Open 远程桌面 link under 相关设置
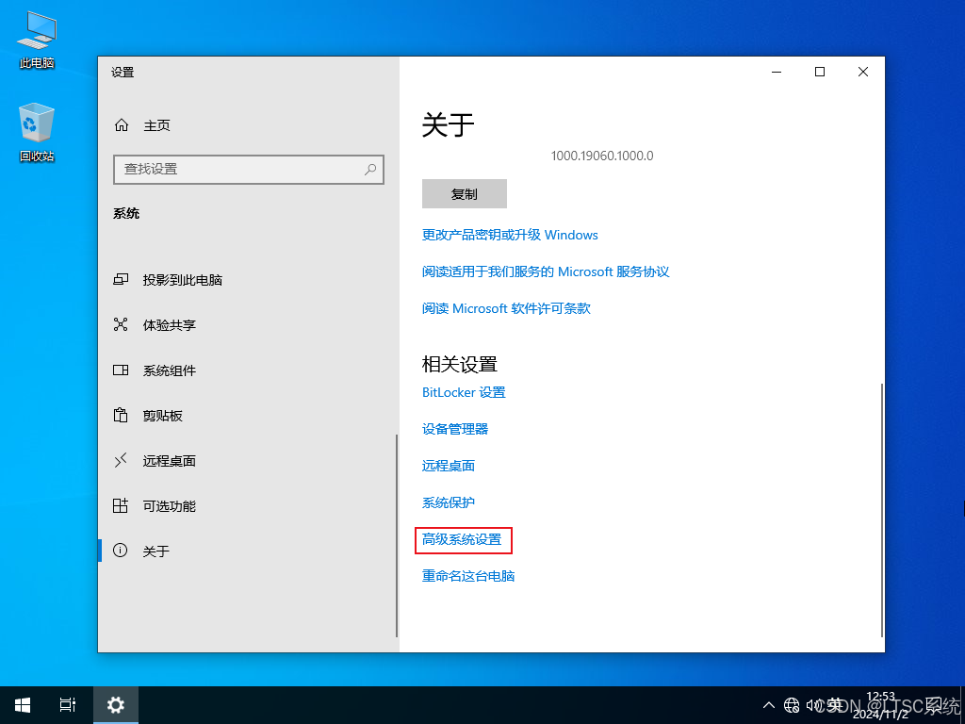This screenshot has width=965, height=724. [448, 466]
